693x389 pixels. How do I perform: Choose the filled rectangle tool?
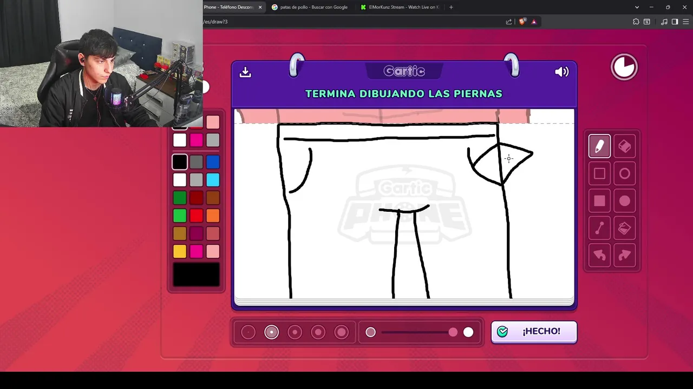coord(599,201)
